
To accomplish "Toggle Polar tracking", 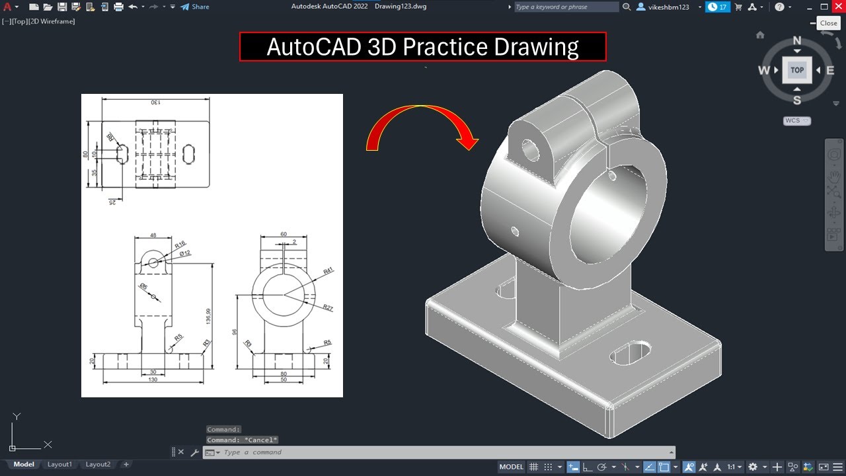I will point(601,467).
